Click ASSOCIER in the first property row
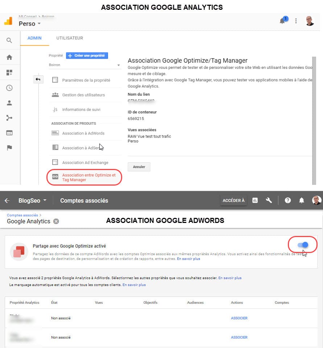The height and width of the screenshot is (348, 323). [x=239, y=318]
